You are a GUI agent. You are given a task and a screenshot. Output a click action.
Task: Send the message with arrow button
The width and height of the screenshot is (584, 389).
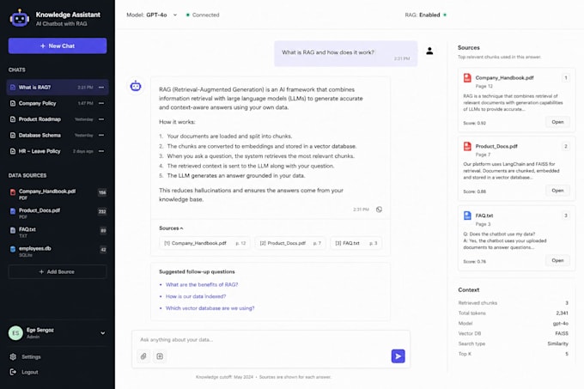(x=398, y=356)
